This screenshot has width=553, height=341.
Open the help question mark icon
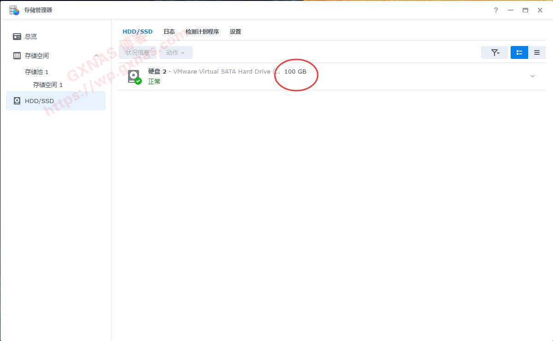[x=495, y=10]
